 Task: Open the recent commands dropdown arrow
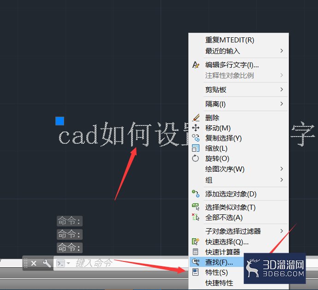[68, 263]
